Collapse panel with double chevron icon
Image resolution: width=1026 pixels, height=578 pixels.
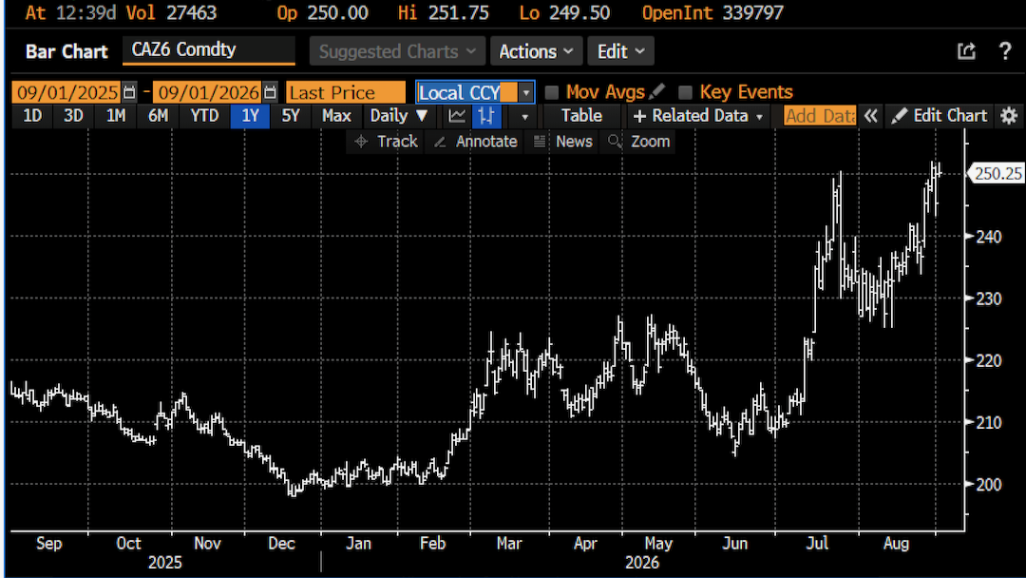(x=870, y=116)
